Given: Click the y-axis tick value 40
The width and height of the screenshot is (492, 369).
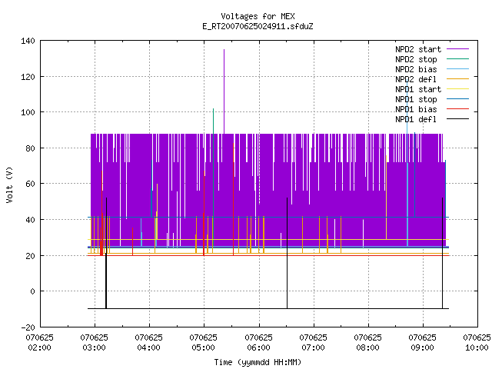Looking at the screenshot, I should pos(30,220).
